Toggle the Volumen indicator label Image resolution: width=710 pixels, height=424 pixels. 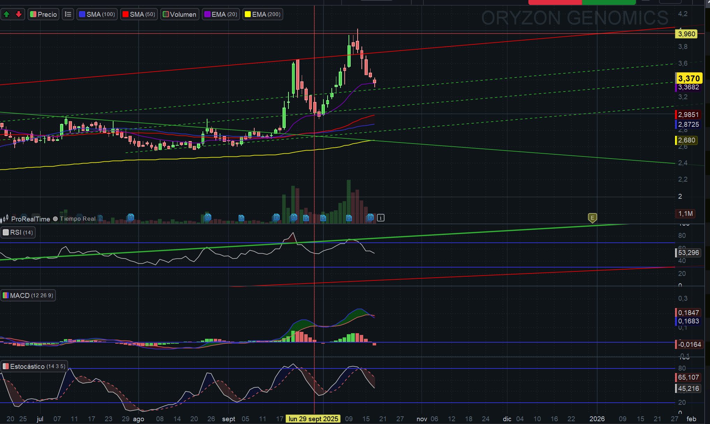tap(180, 14)
